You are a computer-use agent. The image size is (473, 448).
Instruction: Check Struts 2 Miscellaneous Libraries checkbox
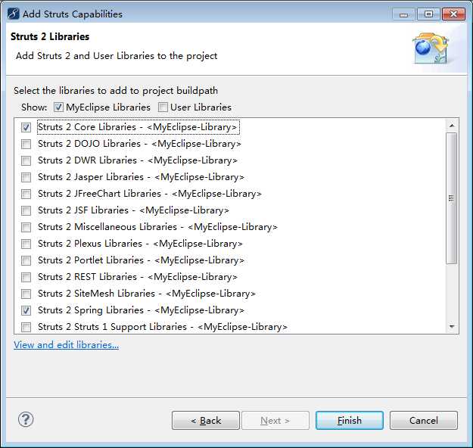(x=26, y=227)
